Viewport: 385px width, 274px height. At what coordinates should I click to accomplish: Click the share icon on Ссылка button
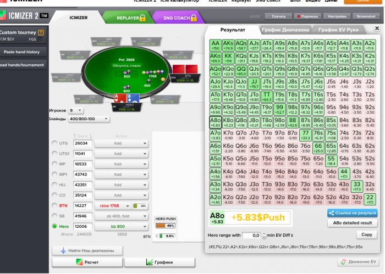pyautogui.click(x=331, y=213)
